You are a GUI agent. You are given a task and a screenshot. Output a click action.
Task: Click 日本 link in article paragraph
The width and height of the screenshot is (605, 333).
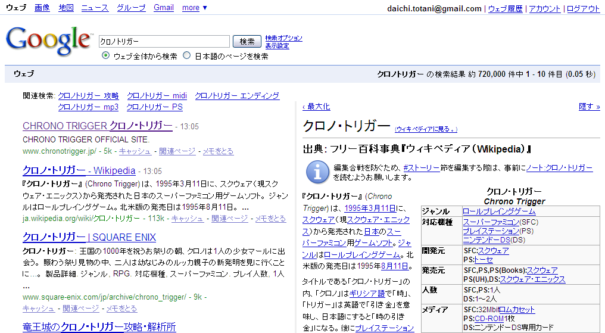click(x=371, y=232)
